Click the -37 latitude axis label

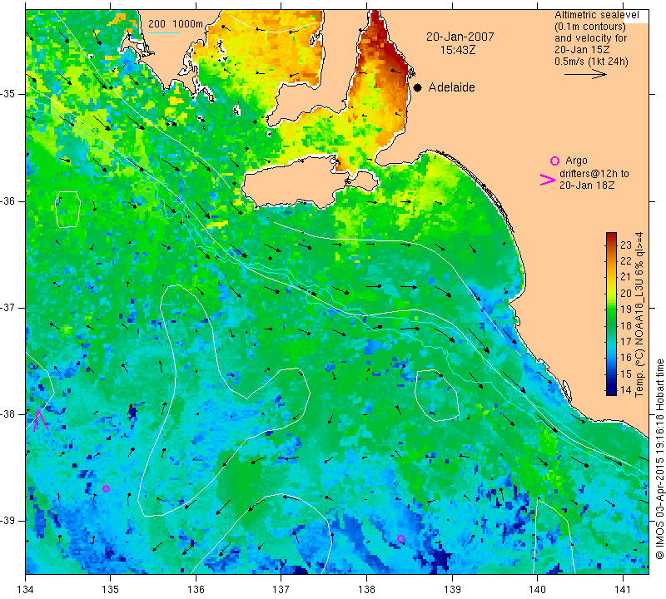click(x=7, y=307)
